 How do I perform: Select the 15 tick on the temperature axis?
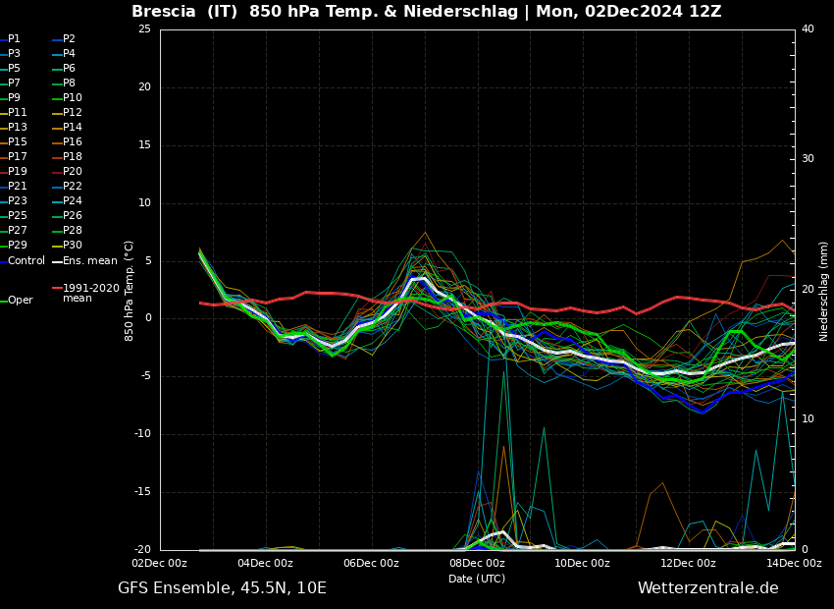(x=144, y=145)
